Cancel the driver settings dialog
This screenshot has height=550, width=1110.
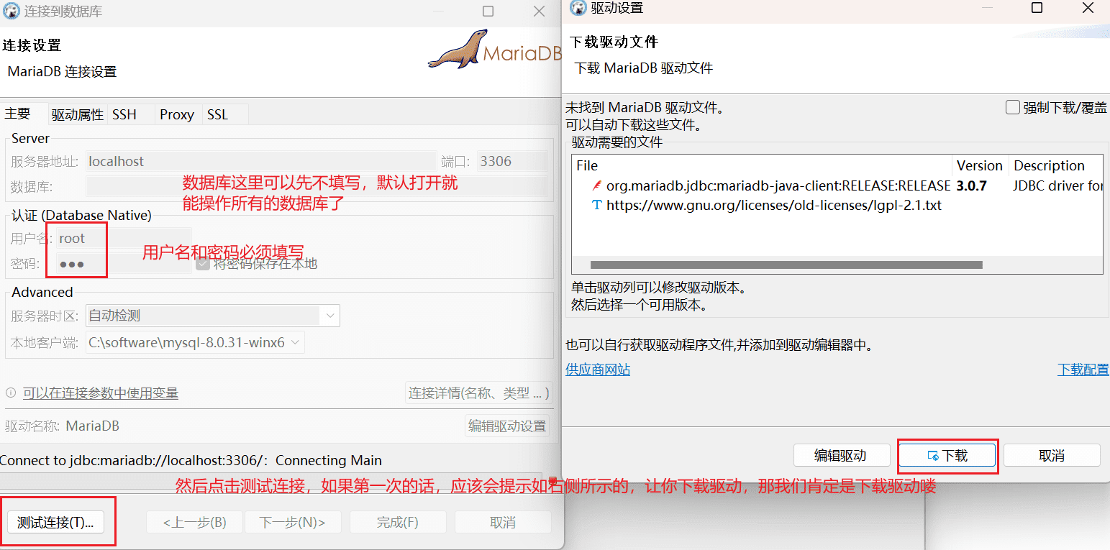coord(1052,456)
